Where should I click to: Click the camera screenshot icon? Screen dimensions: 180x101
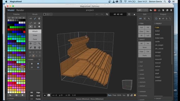[x=49, y=95]
